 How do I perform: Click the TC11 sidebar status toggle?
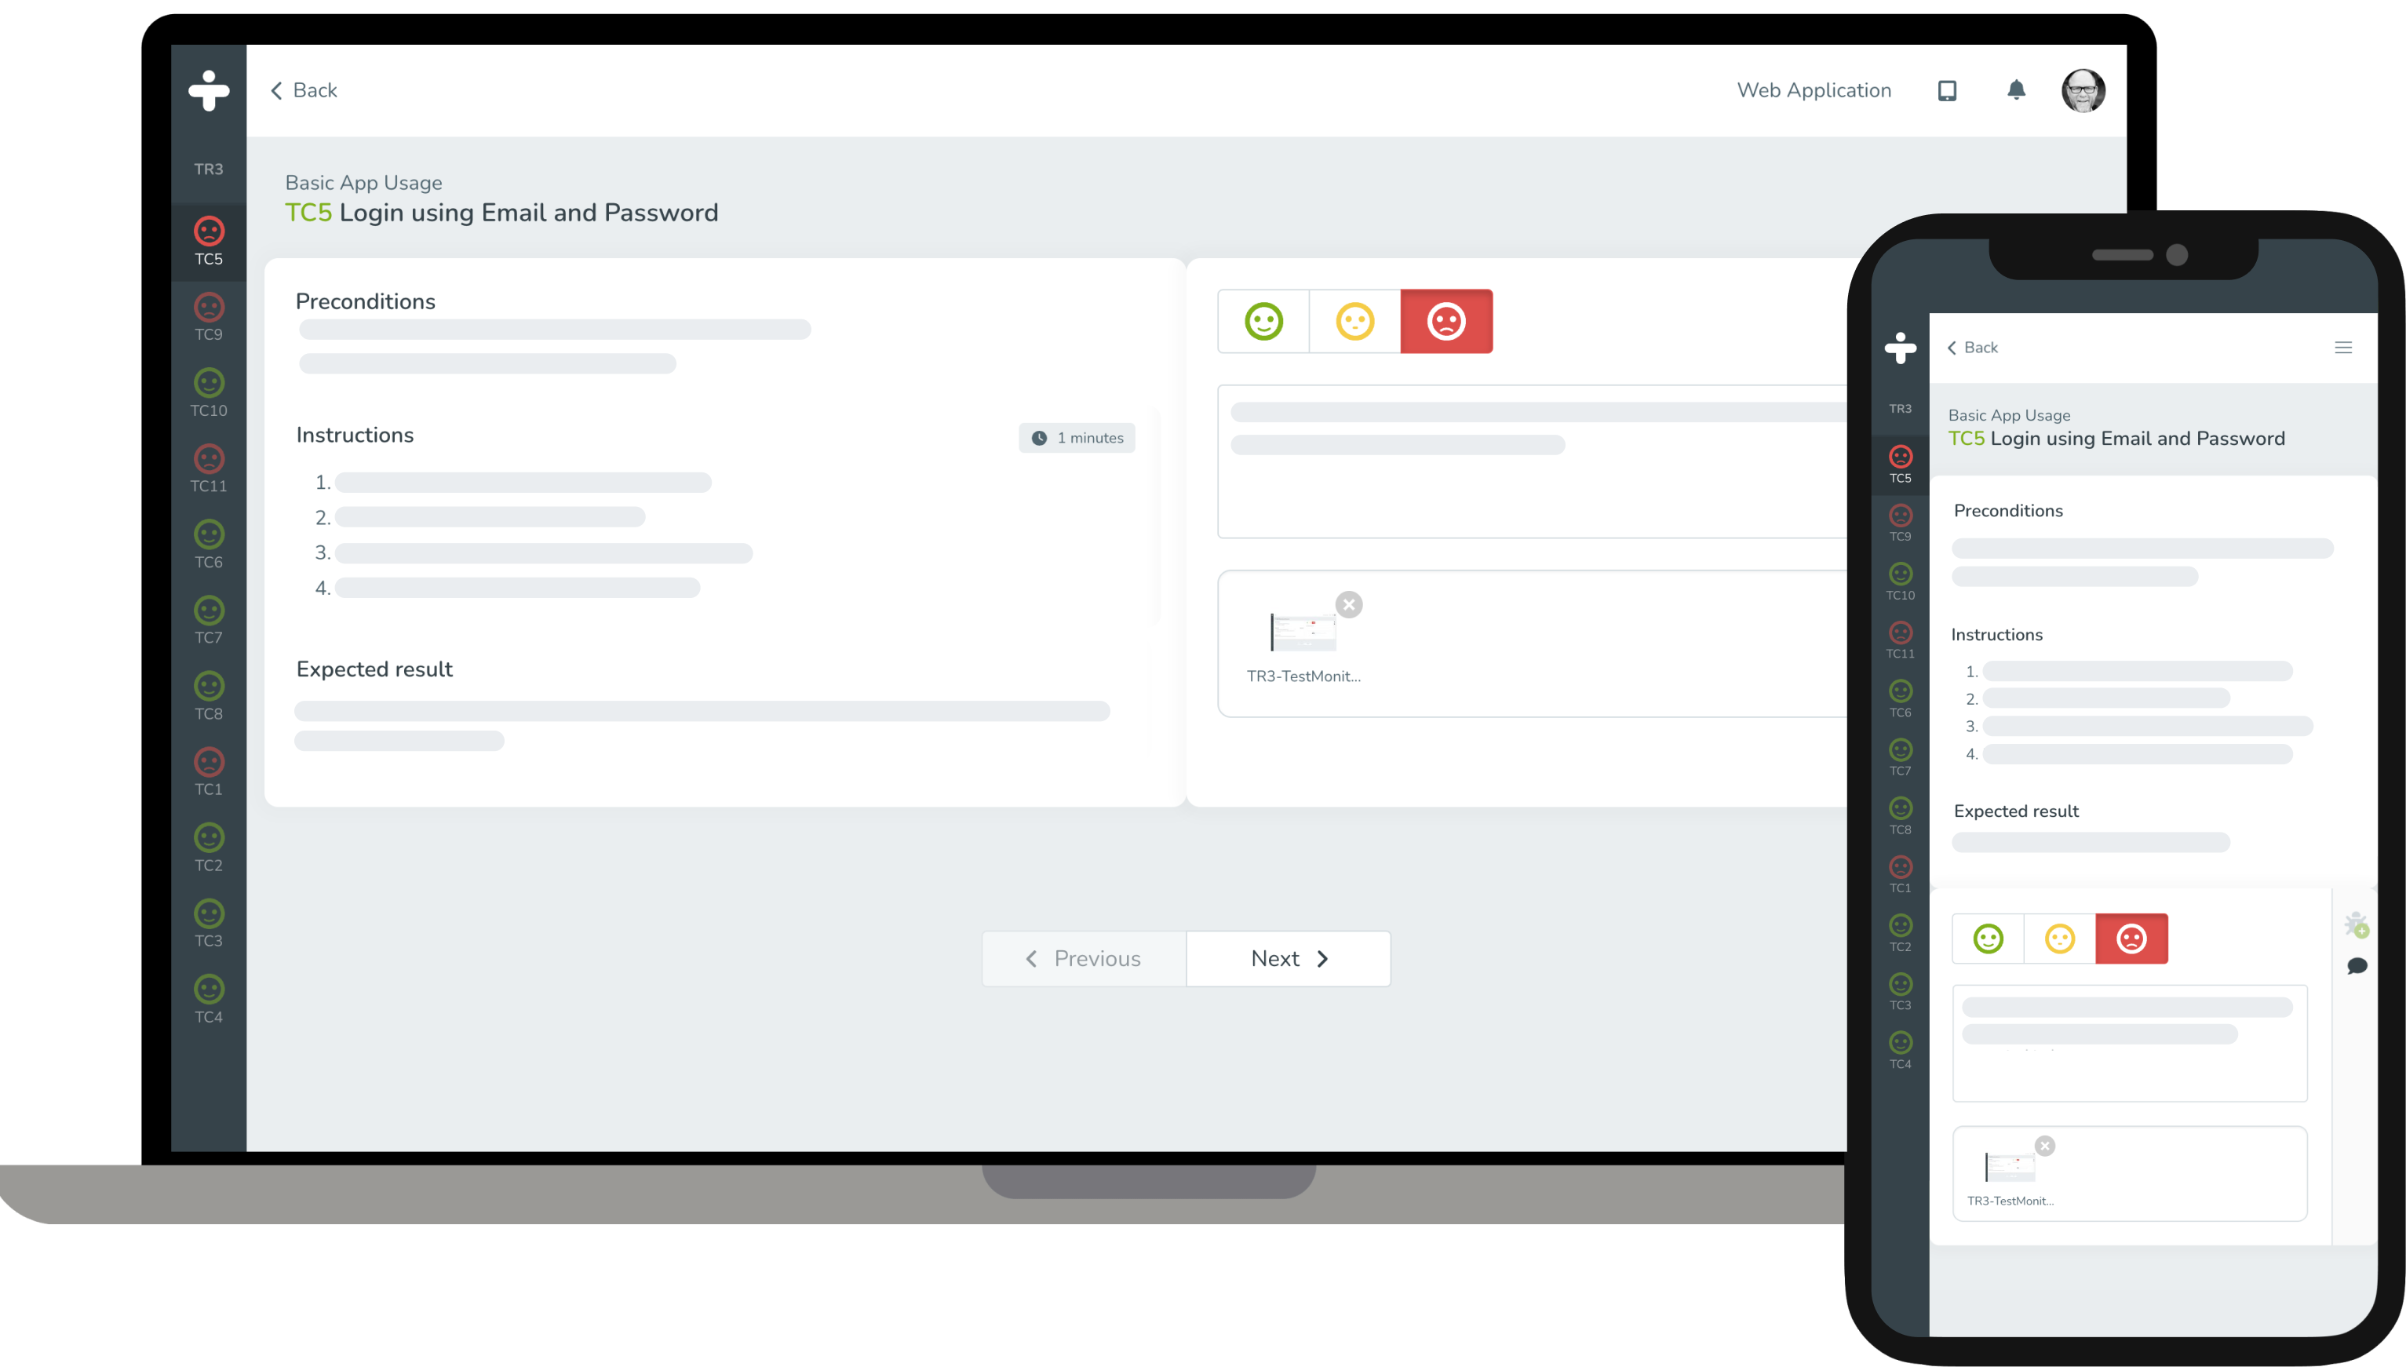(208, 468)
